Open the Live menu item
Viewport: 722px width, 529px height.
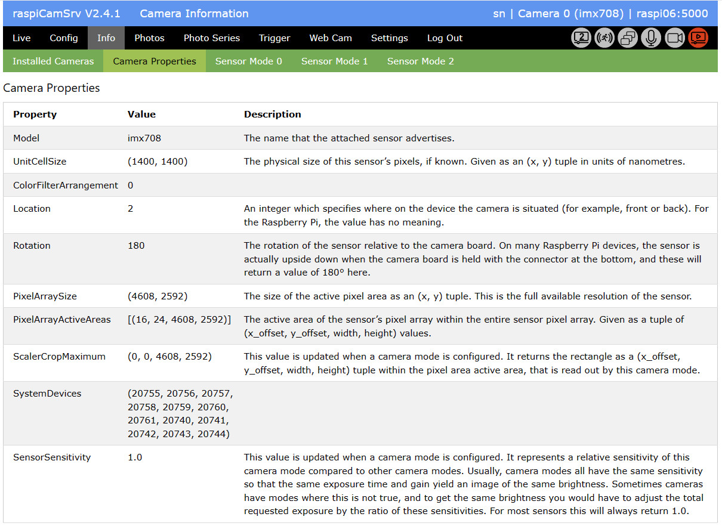[21, 38]
